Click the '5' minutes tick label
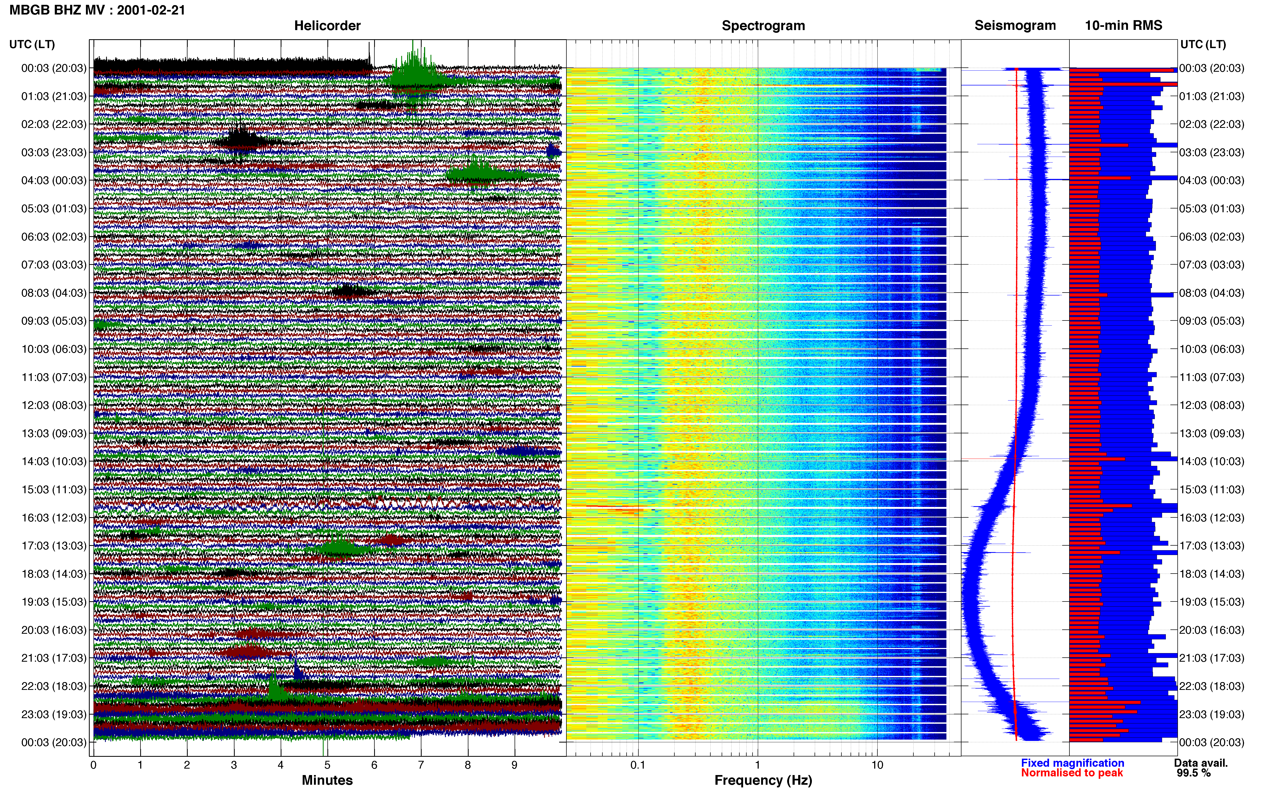 327,765
